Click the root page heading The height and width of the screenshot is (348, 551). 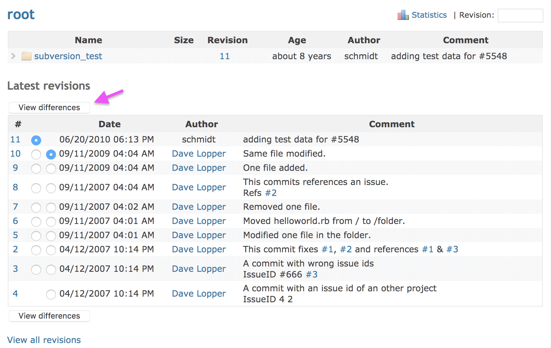click(x=21, y=15)
